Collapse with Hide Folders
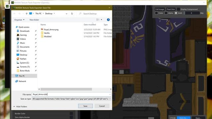 (20, 106)
